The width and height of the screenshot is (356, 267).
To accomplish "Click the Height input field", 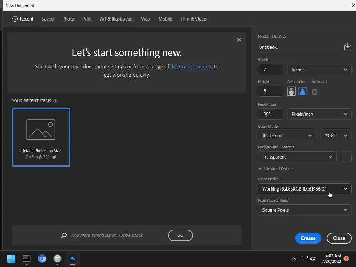I will (270, 91).
